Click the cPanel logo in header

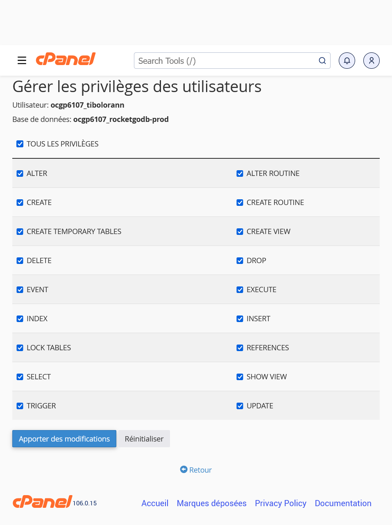(x=66, y=59)
